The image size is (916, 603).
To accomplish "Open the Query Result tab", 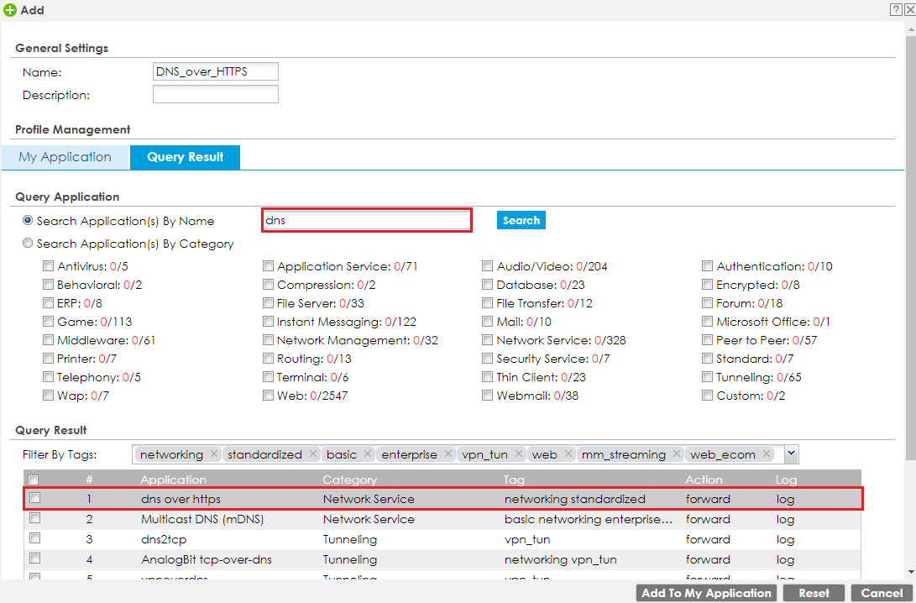I will (185, 157).
